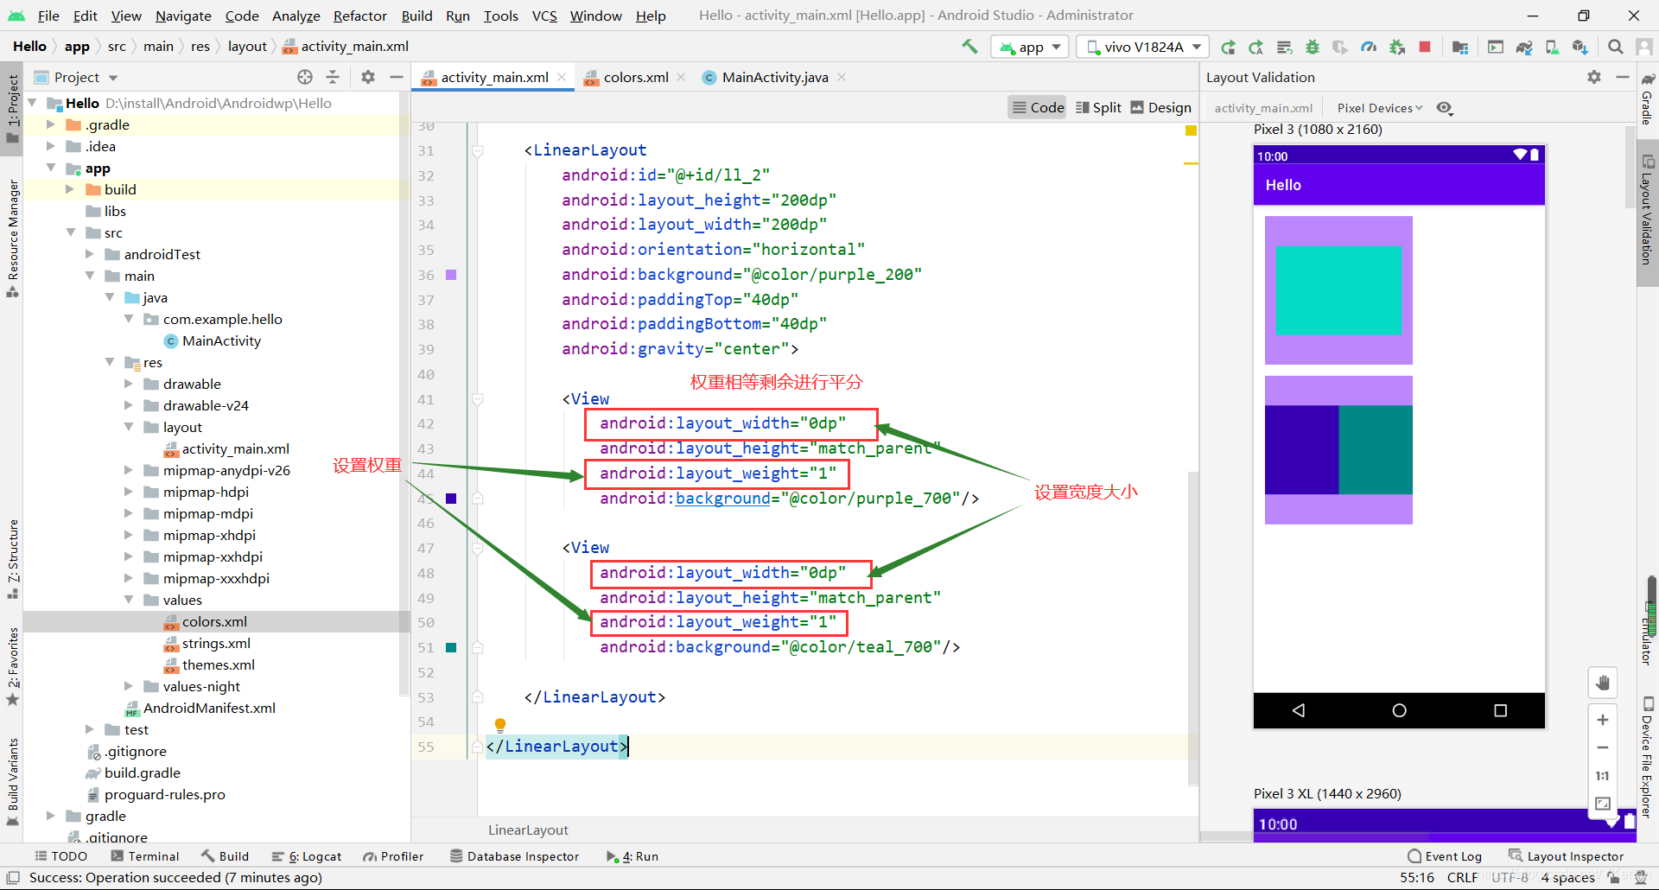Select strings.xml in project tree
Image resolution: width=1659 pixels, height=890 pixels.
click(216, 643)
